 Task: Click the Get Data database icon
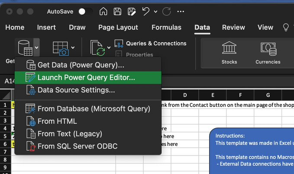pyautogui.click(x=25, y=48)
